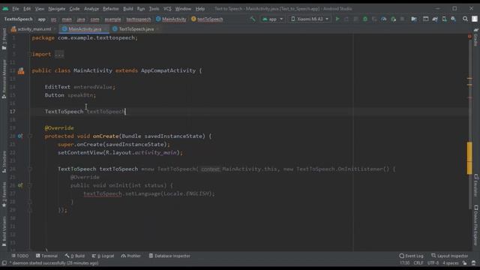Viewport: 480px width, 270px height.
Task: Click the user avatar icon in toolbar
Action: point(475,19)
